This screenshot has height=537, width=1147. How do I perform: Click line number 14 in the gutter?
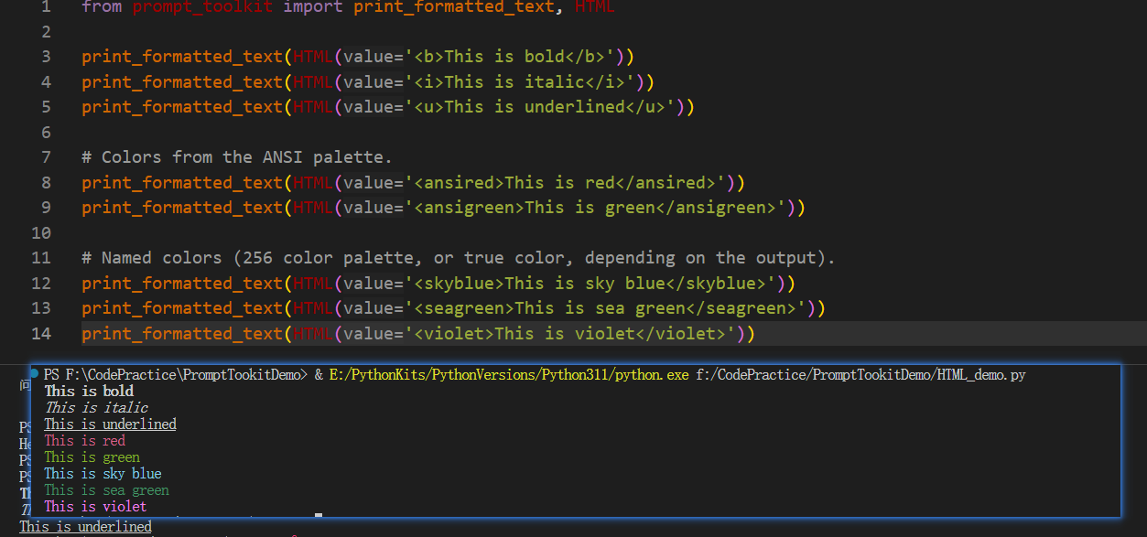pyautogui.click(x=41, y=334)
